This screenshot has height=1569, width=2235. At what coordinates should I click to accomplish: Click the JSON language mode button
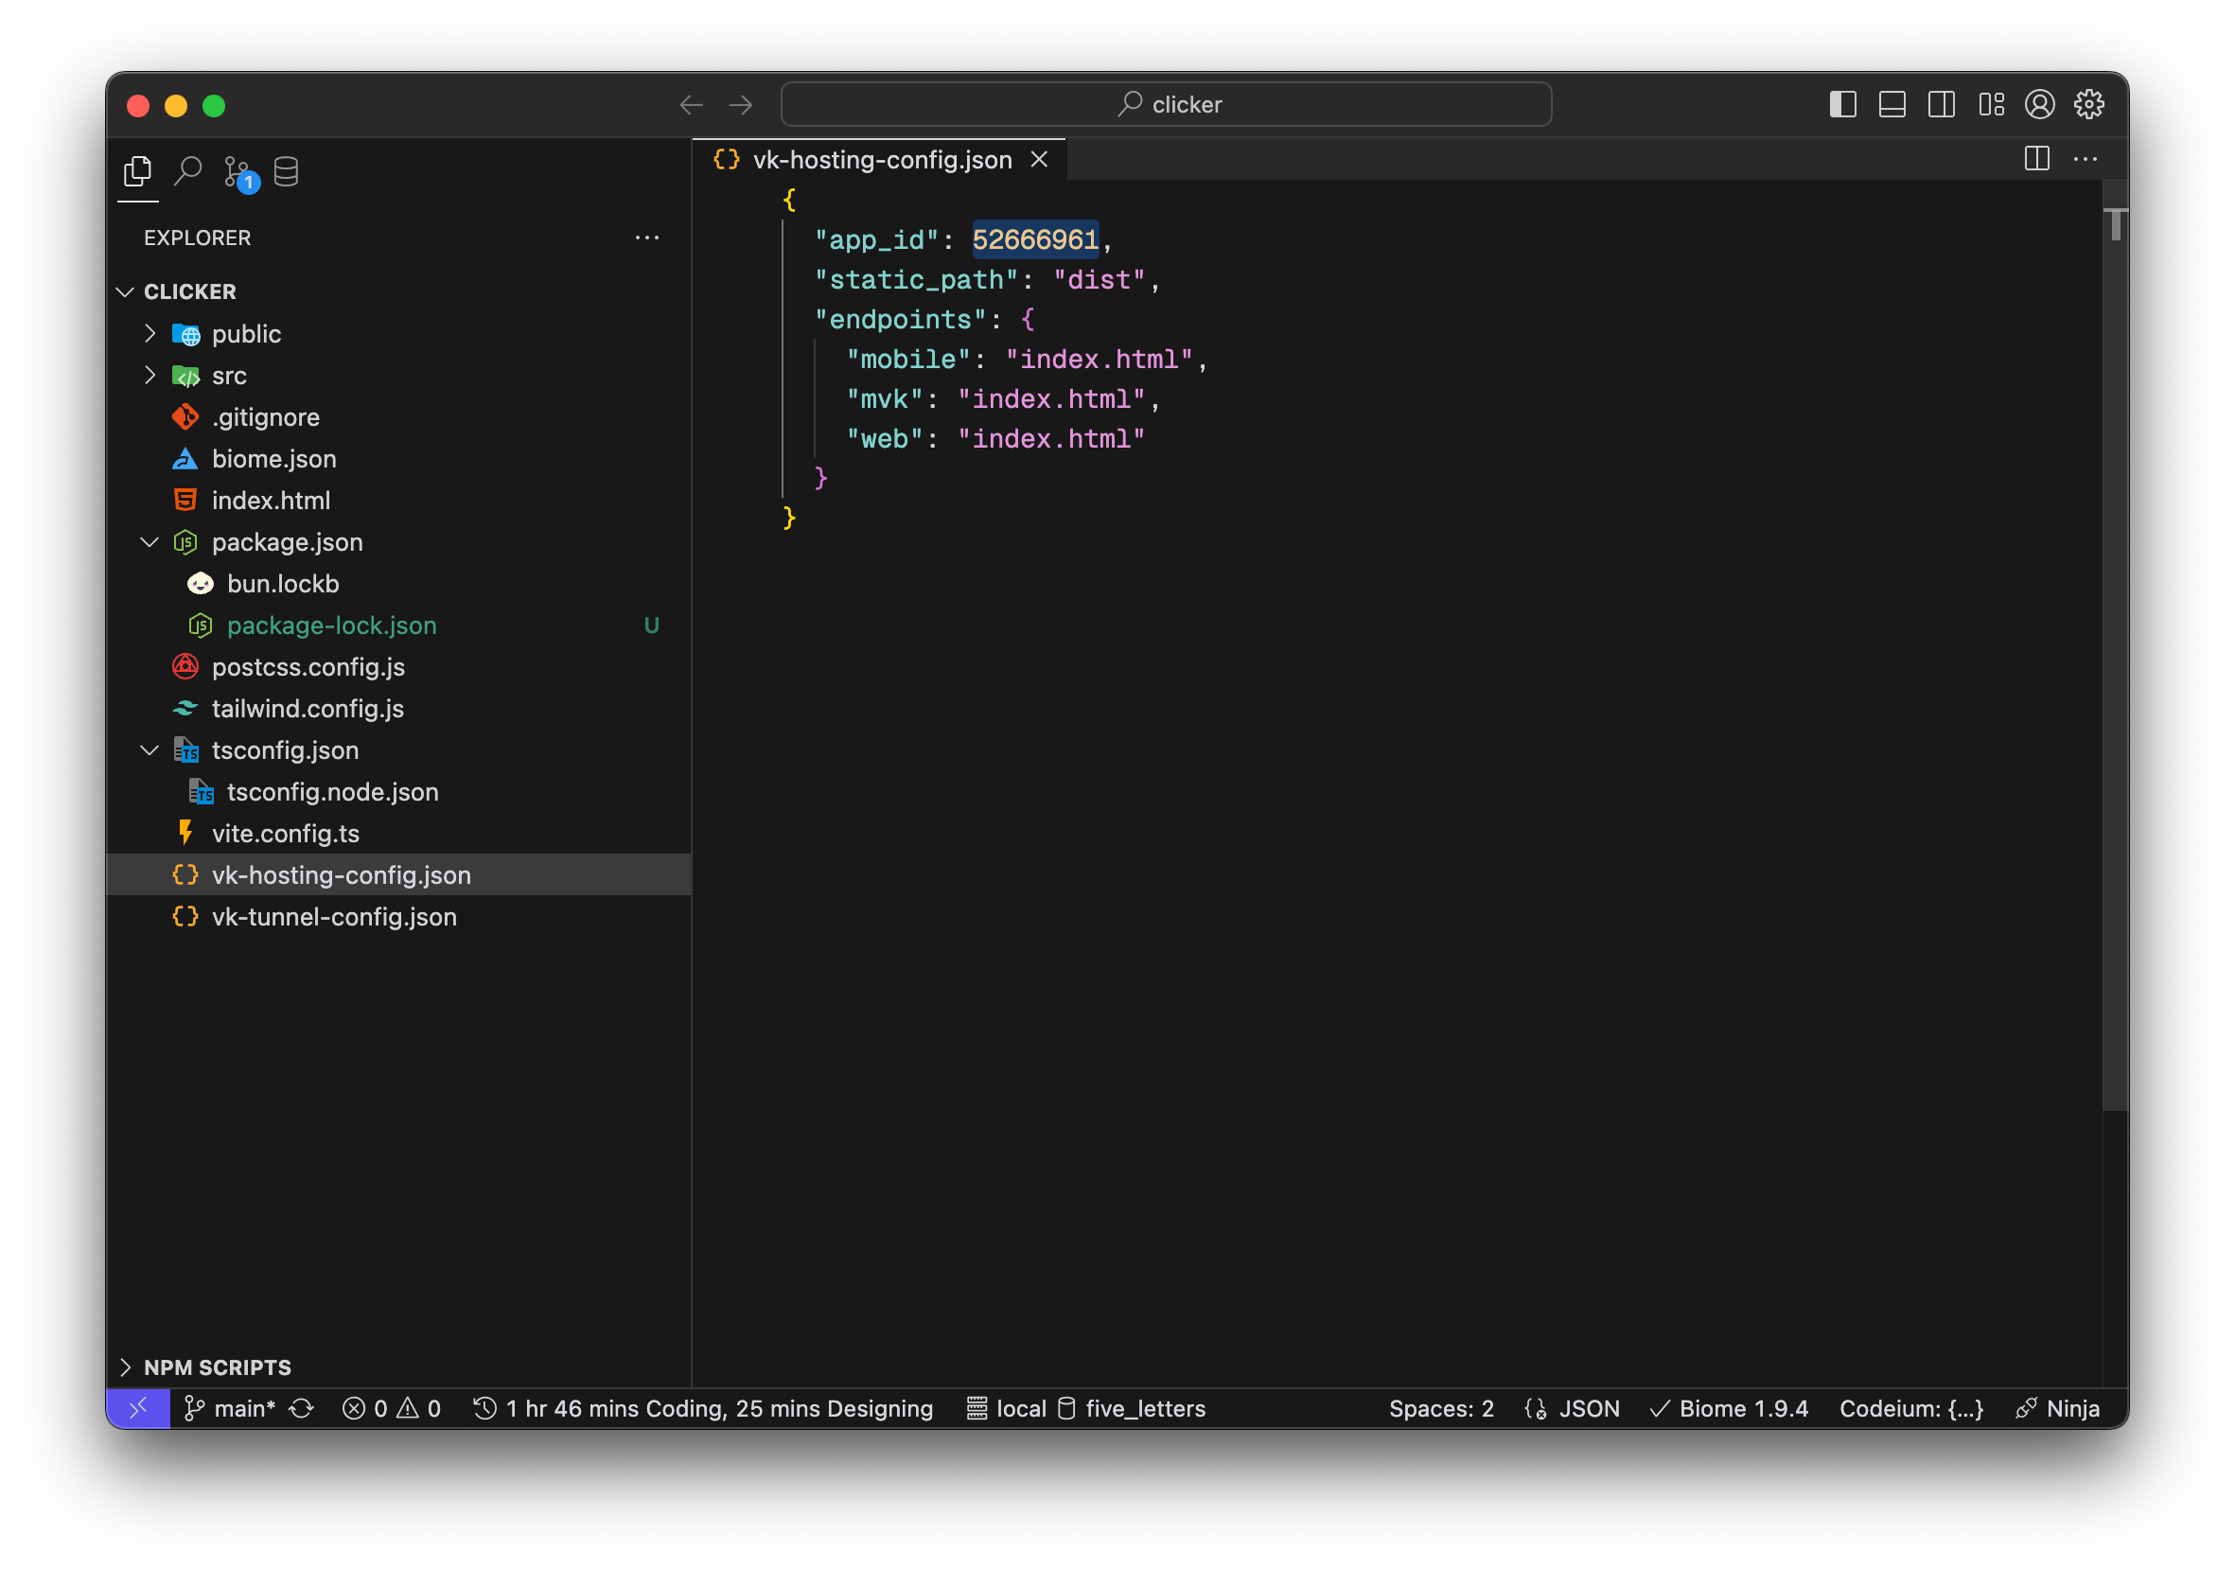pos(1589,1408)
